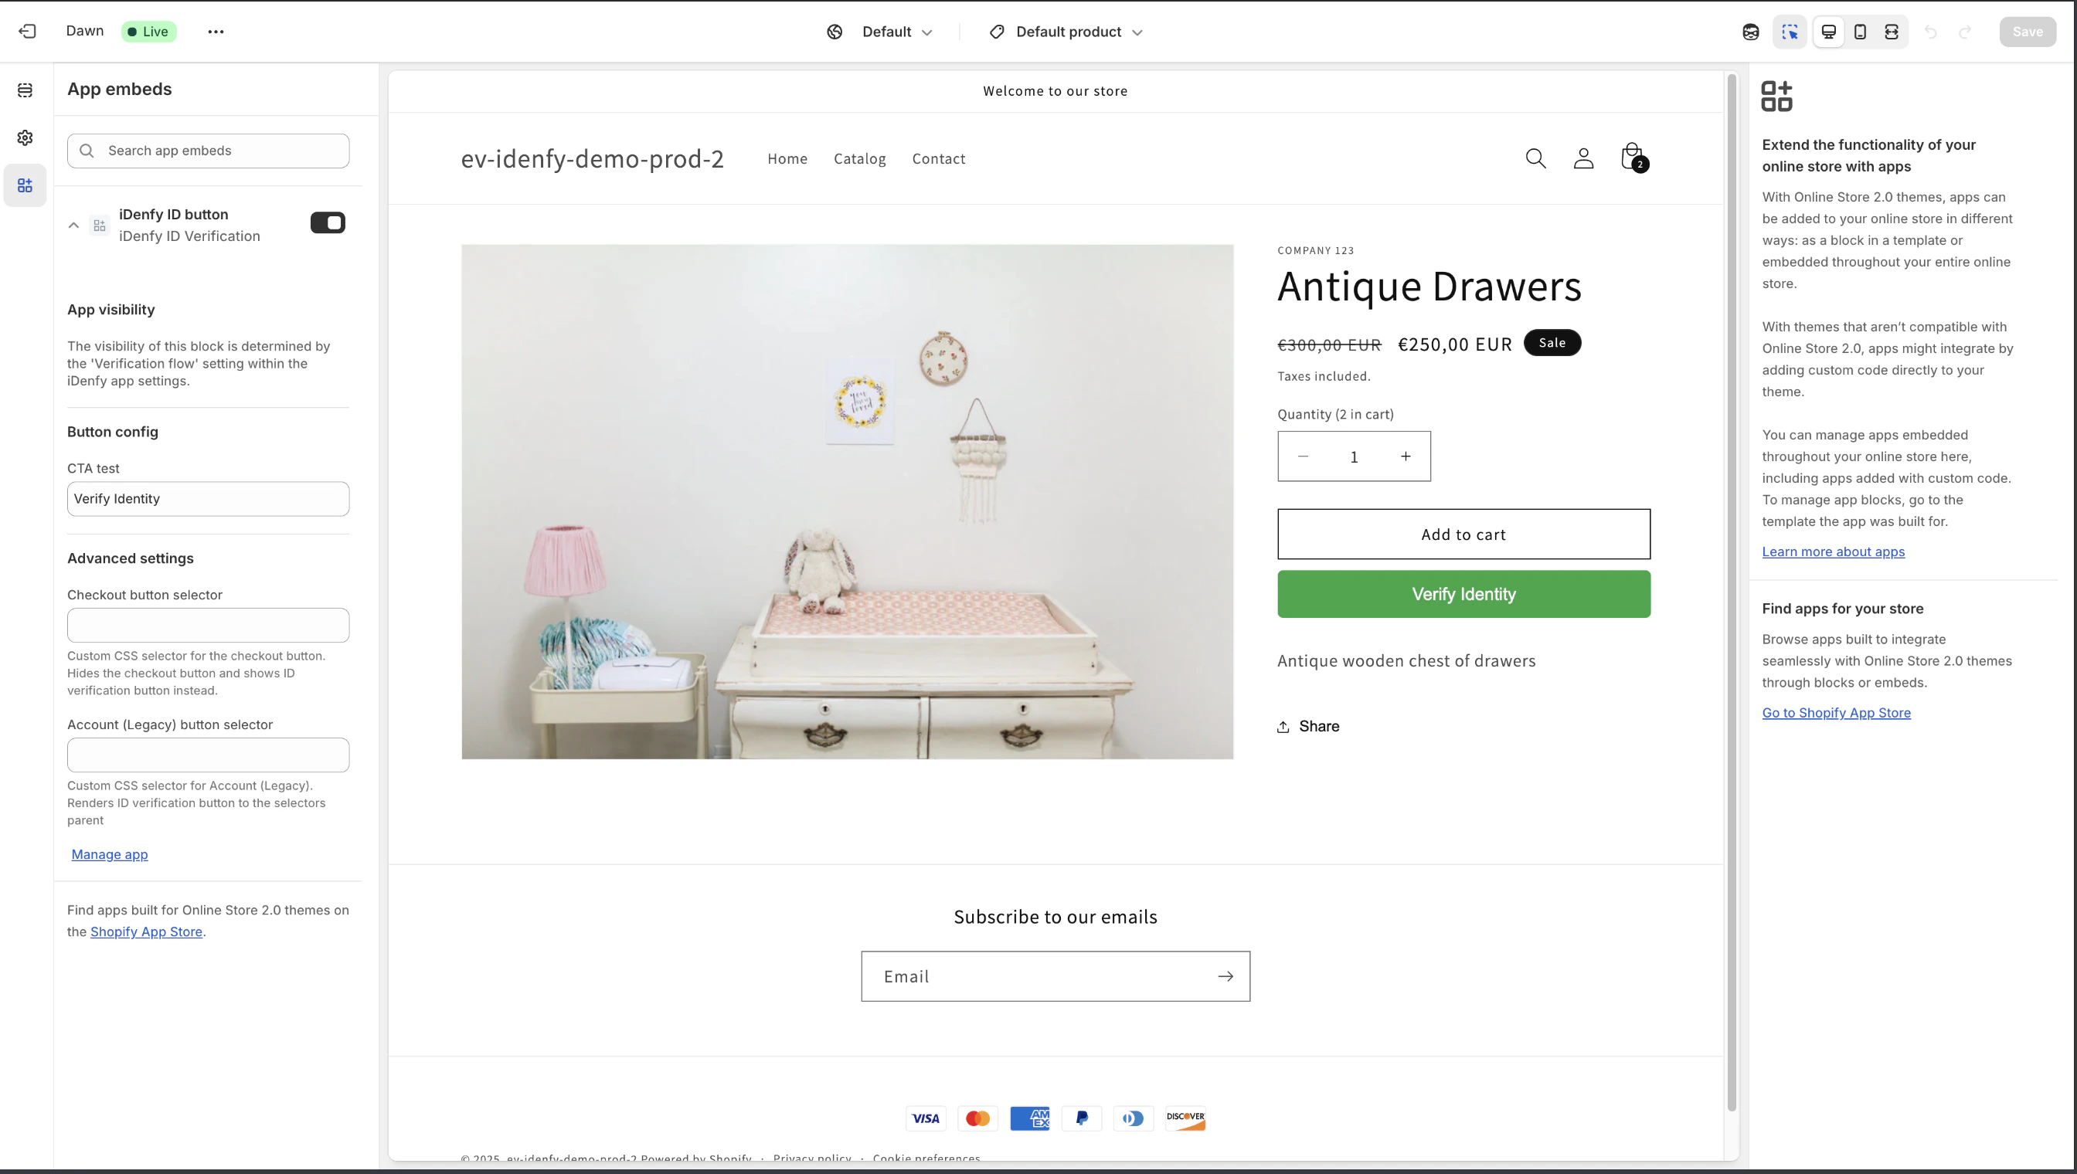The image size is (2077, 1174).
Task: Open Theme settings gear in left sidebar
Action: 25,137
